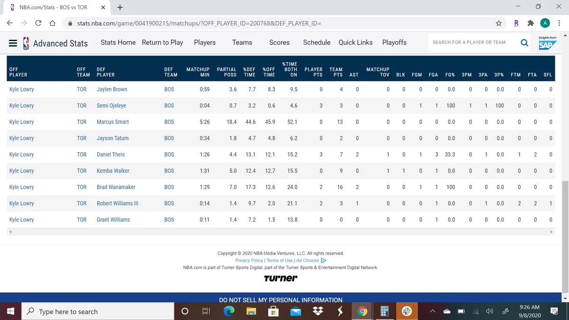Open Robert Williams III defender link
Screen dimensions: 569x320
tap(118, 203)
